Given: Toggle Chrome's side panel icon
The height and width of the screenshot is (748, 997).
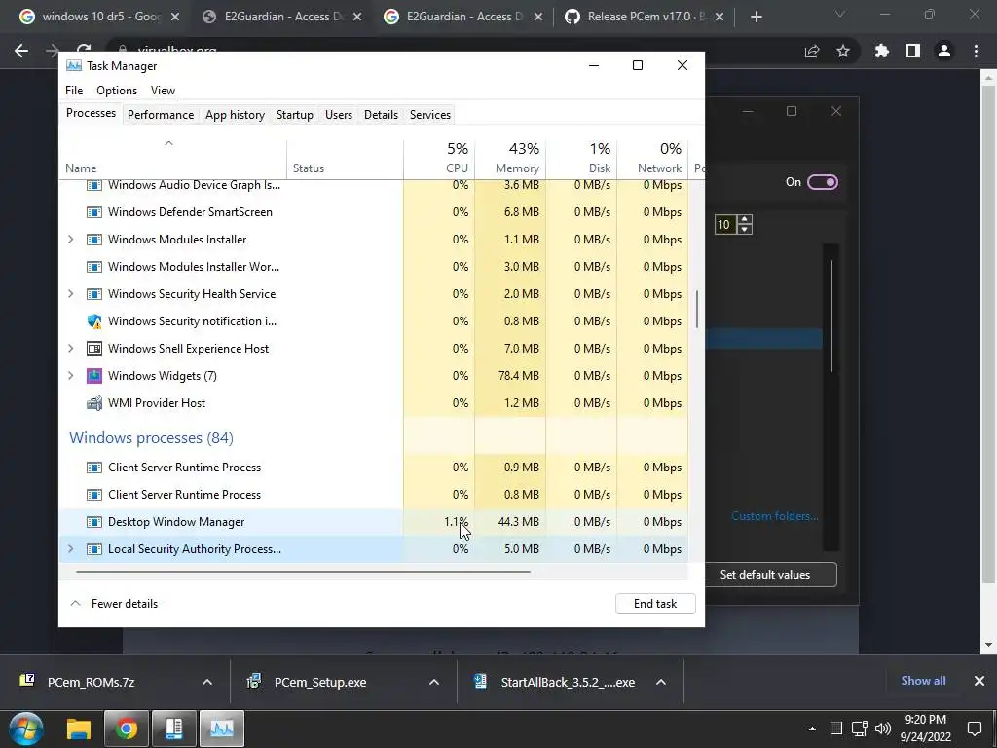Looking at the screenshot, I should (x=913, y=51).
